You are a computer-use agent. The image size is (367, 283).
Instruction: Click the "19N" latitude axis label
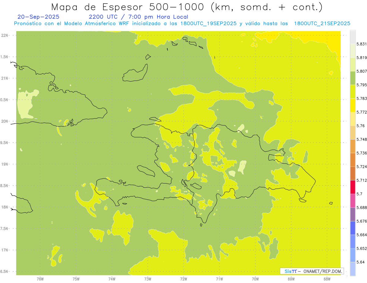point(5,164)
